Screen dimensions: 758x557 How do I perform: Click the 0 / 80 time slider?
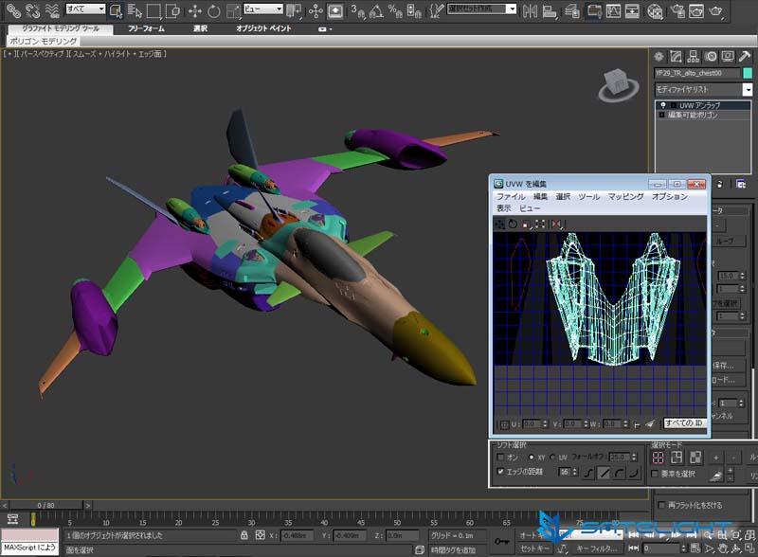[x=45, y=505]
